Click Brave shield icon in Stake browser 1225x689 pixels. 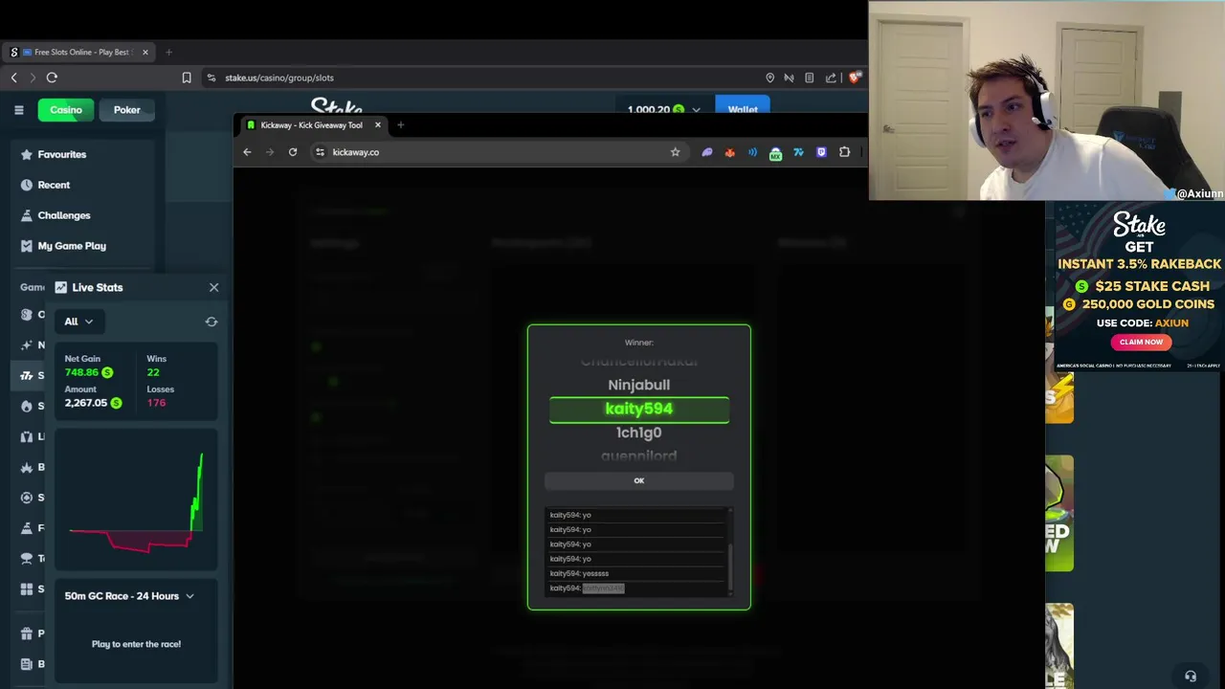pyautogui.click(x=855, y=78)
